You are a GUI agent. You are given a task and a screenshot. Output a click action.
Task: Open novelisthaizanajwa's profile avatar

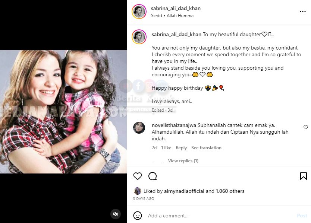(139, 128)
